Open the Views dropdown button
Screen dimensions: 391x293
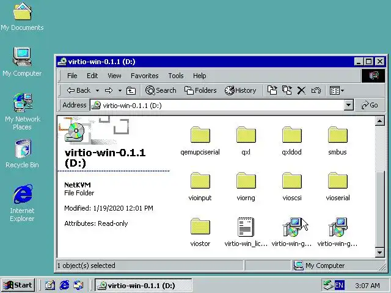coord(337,90)
